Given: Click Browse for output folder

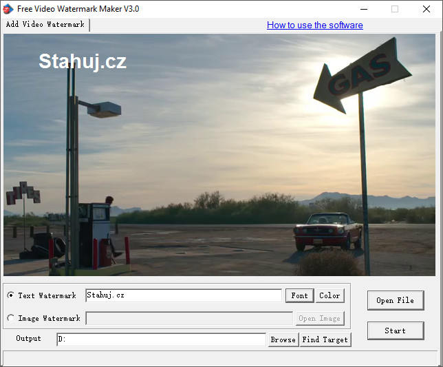Looking at the screenshot, I should [283, 339].
